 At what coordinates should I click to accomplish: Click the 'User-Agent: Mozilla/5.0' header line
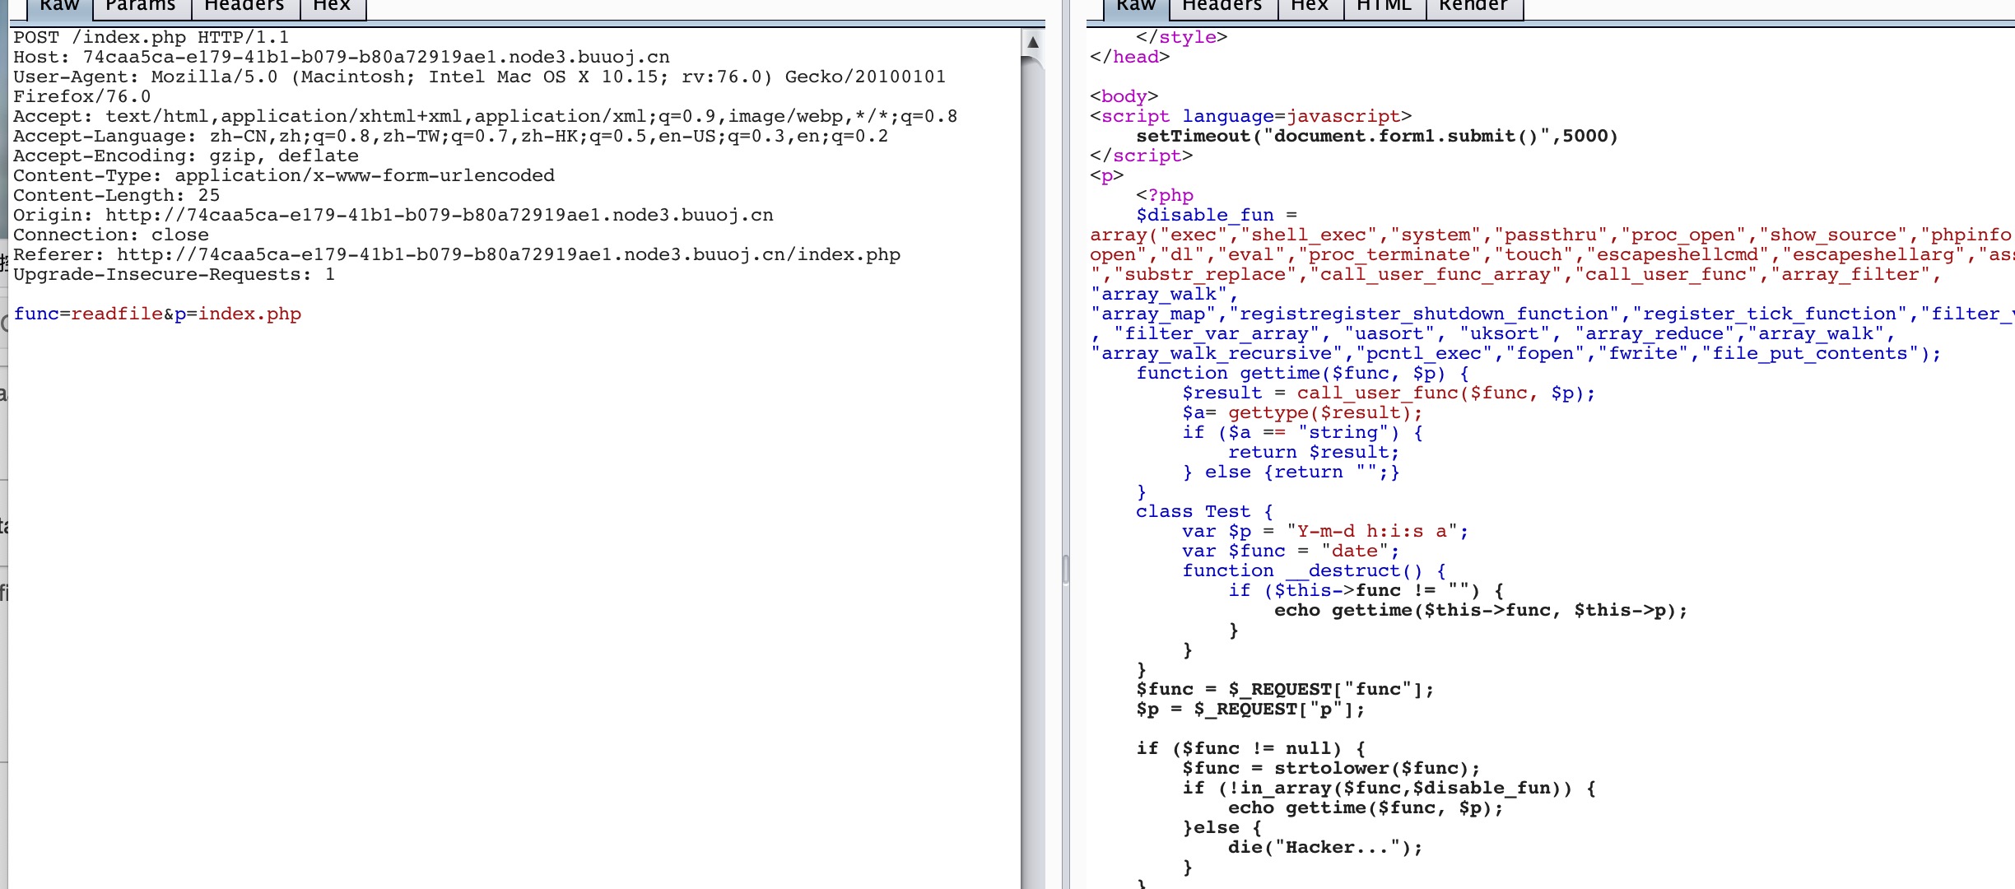coord(480,77)
